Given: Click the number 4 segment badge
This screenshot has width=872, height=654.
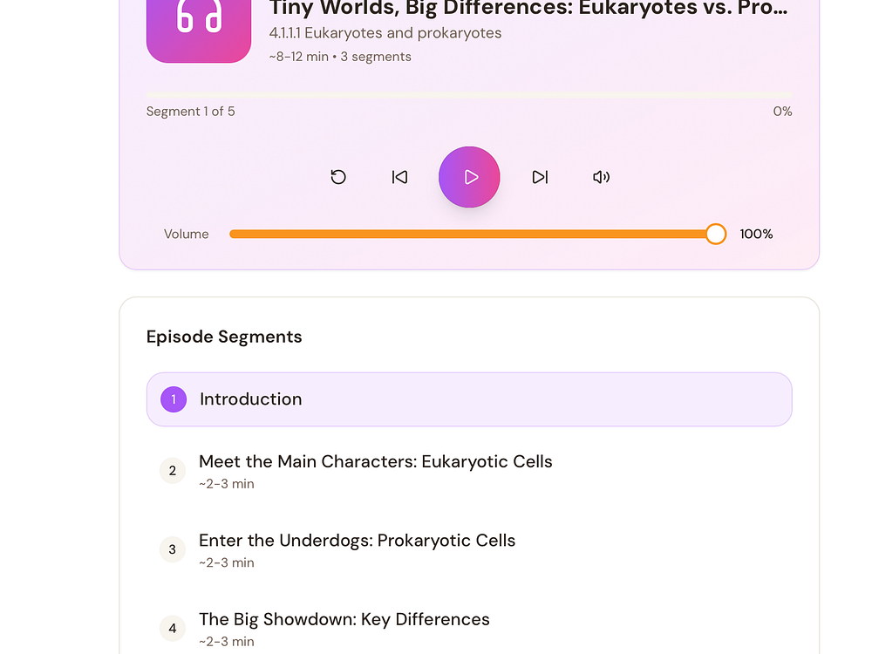Looking at the screenshot, I should [x=173, y=628].
